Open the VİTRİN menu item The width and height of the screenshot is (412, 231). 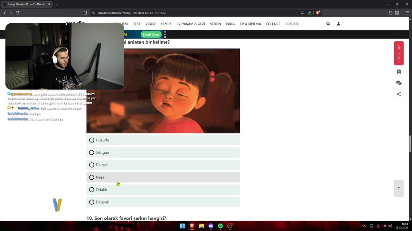215,24
